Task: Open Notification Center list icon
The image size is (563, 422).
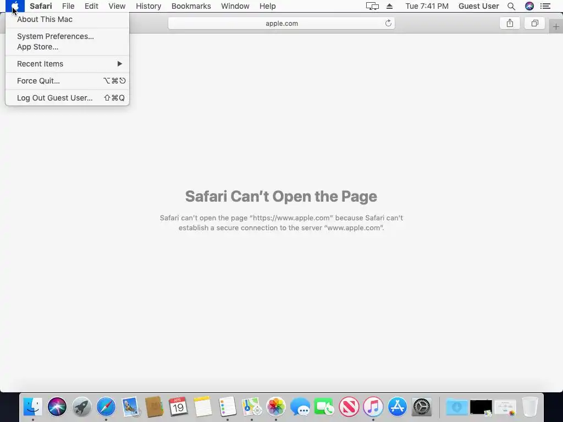Action: click(x=545, y=6)
